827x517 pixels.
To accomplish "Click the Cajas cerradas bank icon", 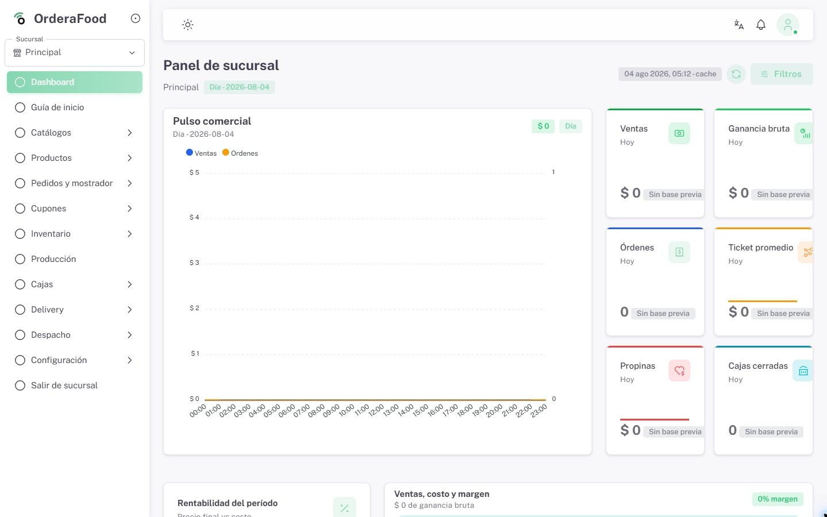I will click(803, 371).
